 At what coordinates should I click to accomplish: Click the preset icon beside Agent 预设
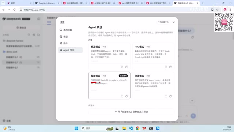tap(61, 50)
